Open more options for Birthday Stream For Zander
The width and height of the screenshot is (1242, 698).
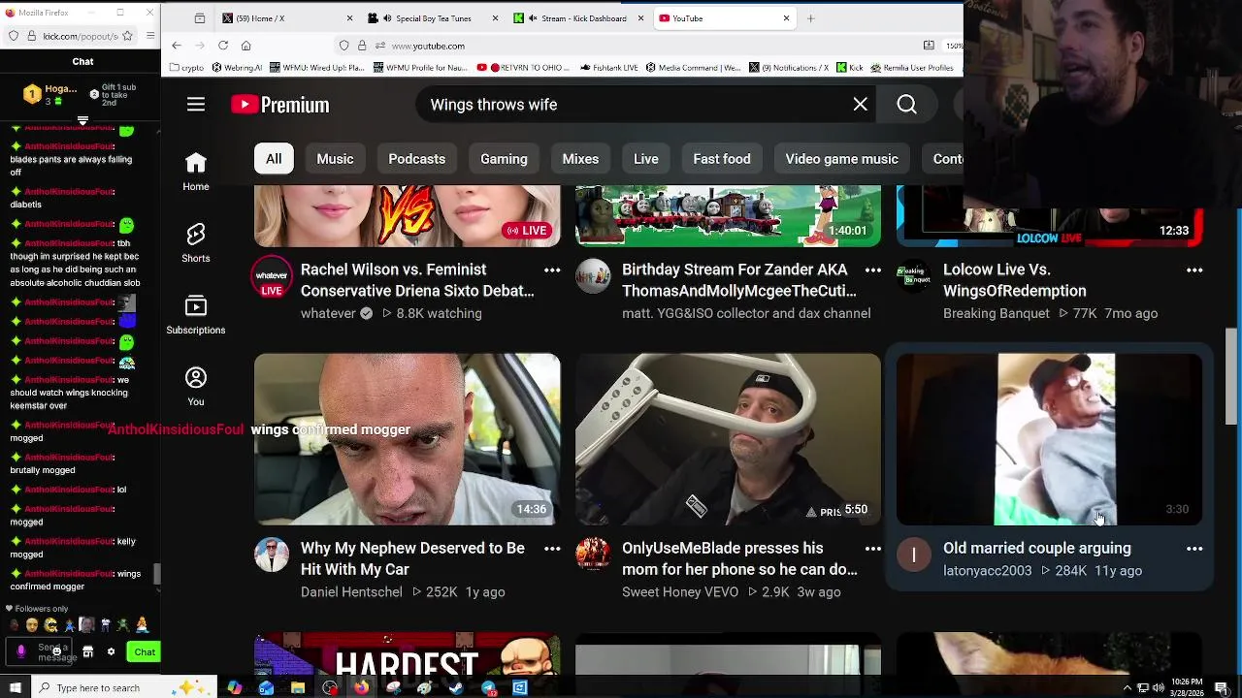coord(873,270)
